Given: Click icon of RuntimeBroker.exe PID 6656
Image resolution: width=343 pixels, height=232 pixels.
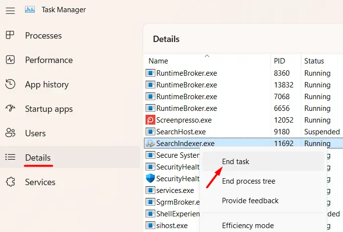Looking at the screenshot, I should (150, 108).
